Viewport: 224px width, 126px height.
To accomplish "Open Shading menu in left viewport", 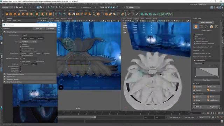I will [x=45, y=19].
